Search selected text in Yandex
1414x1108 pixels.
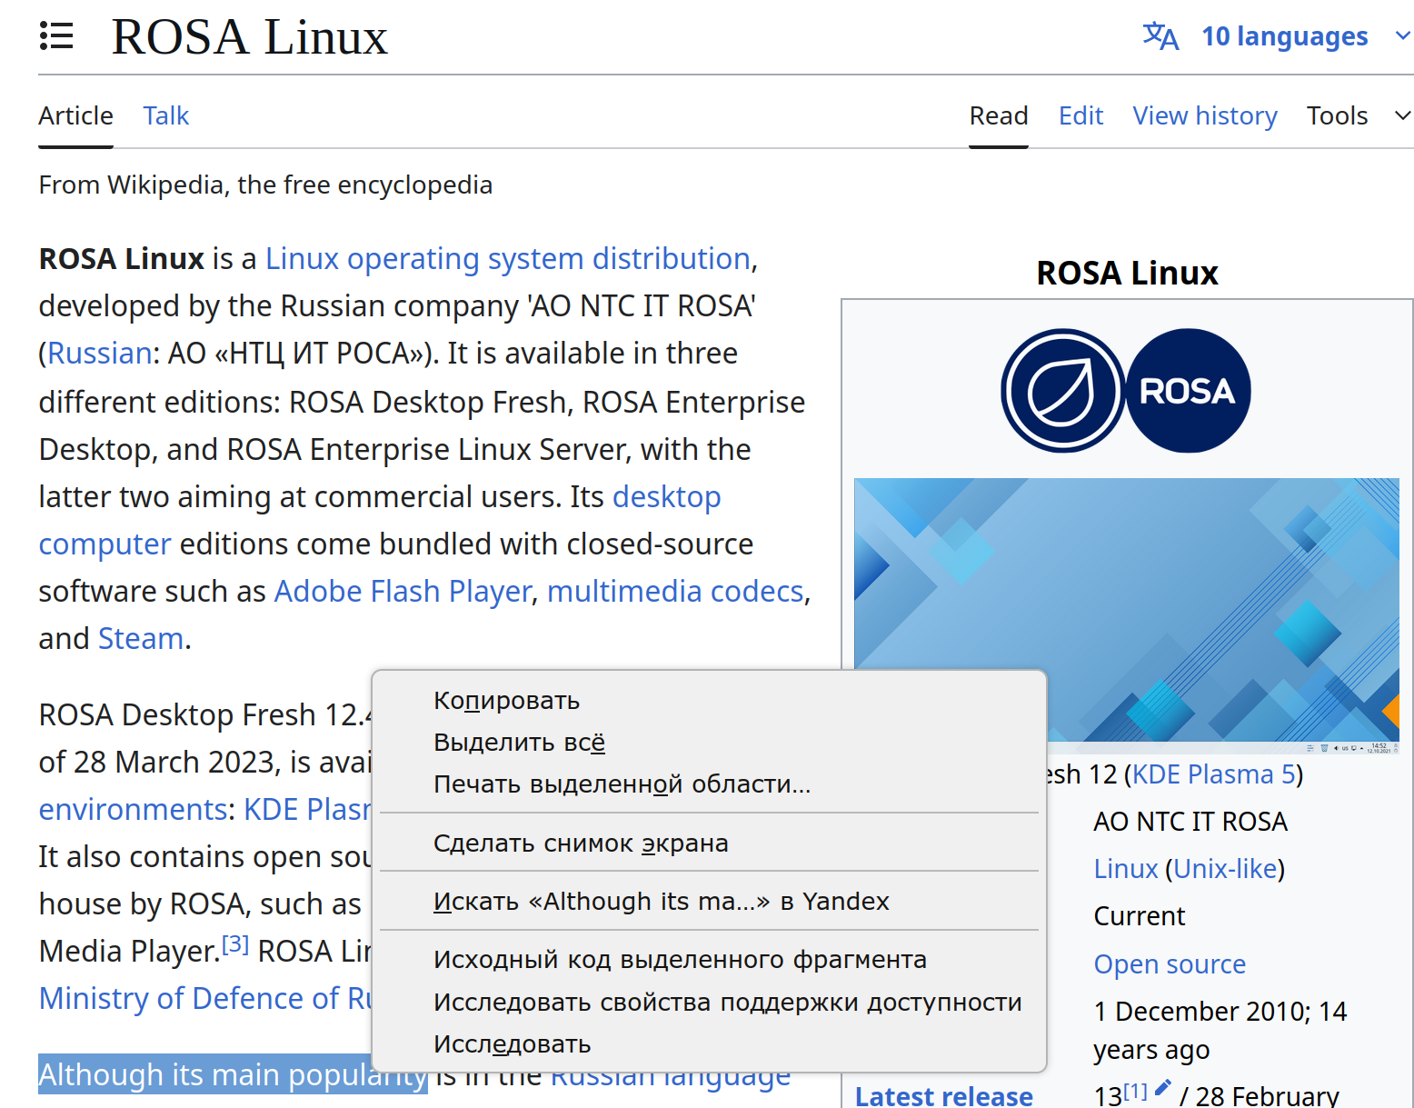tap(661, 902)
